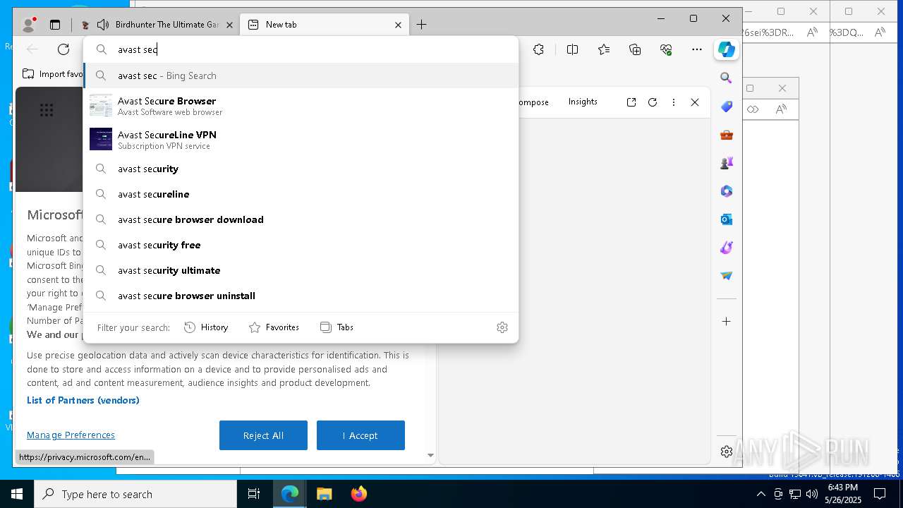Select 'avast sec - Bing Search' suggestion
Viewport: 903px width, 508px height.
tap(301, 75)
